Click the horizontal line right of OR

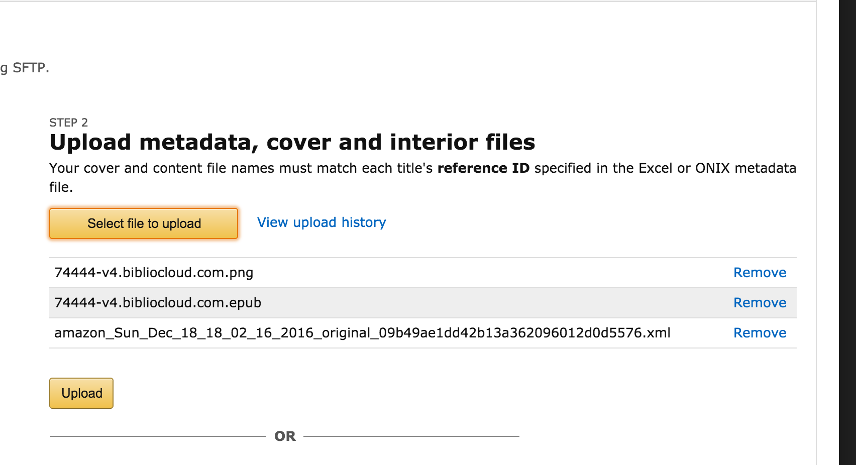411,436
